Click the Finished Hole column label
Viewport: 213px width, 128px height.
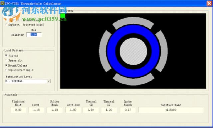(x=18, y=103)
